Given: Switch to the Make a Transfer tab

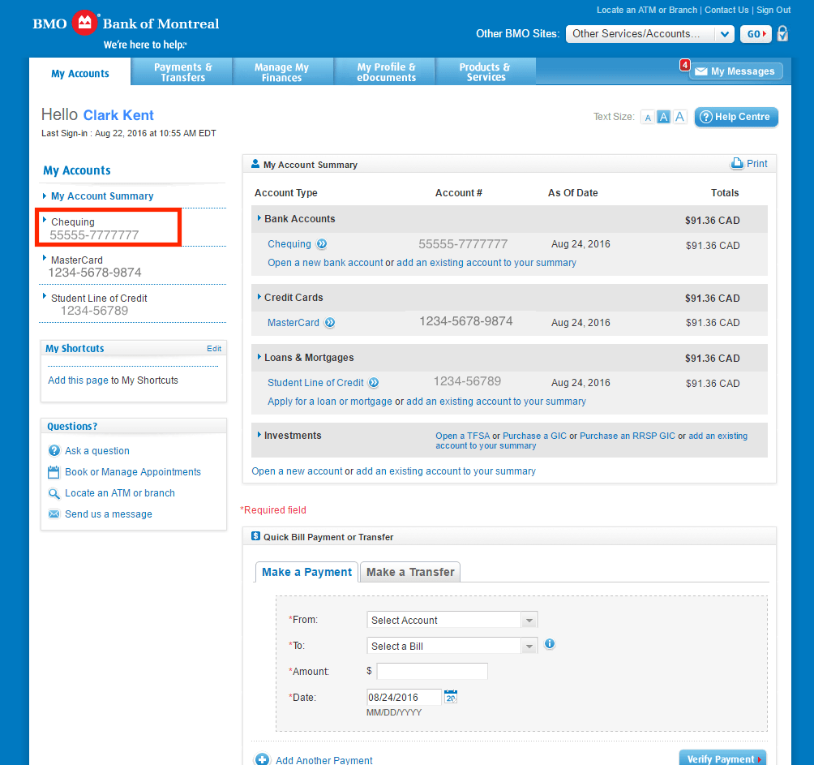Looking at the screenshot, I should tap(410, 572).
